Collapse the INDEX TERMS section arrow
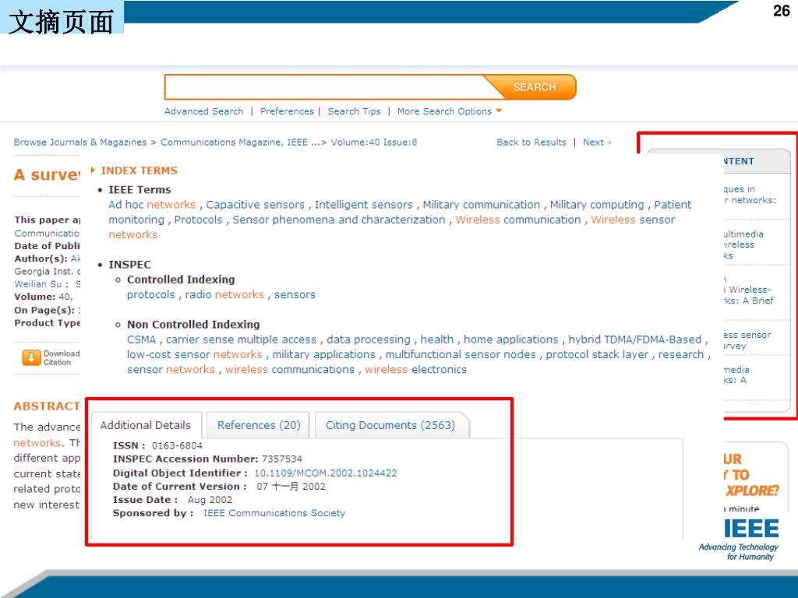The height and width of the screenshot is (598, 798). (93, 171)
